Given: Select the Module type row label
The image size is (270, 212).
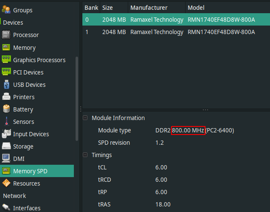Looking at the screenshot, I should pyautogui.click(x=115, y=130).
